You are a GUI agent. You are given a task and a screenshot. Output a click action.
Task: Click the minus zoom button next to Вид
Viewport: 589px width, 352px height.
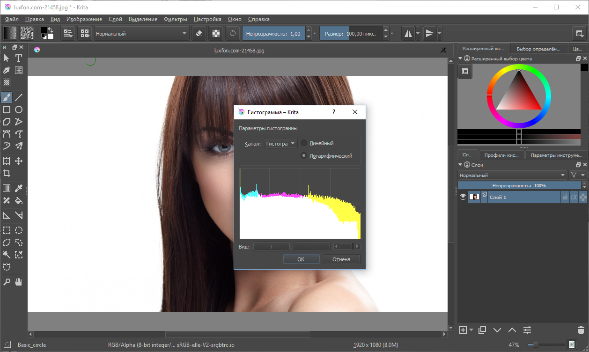coord(312,246)
